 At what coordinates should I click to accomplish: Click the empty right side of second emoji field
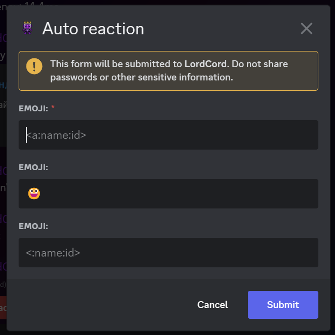click(245, 194)
